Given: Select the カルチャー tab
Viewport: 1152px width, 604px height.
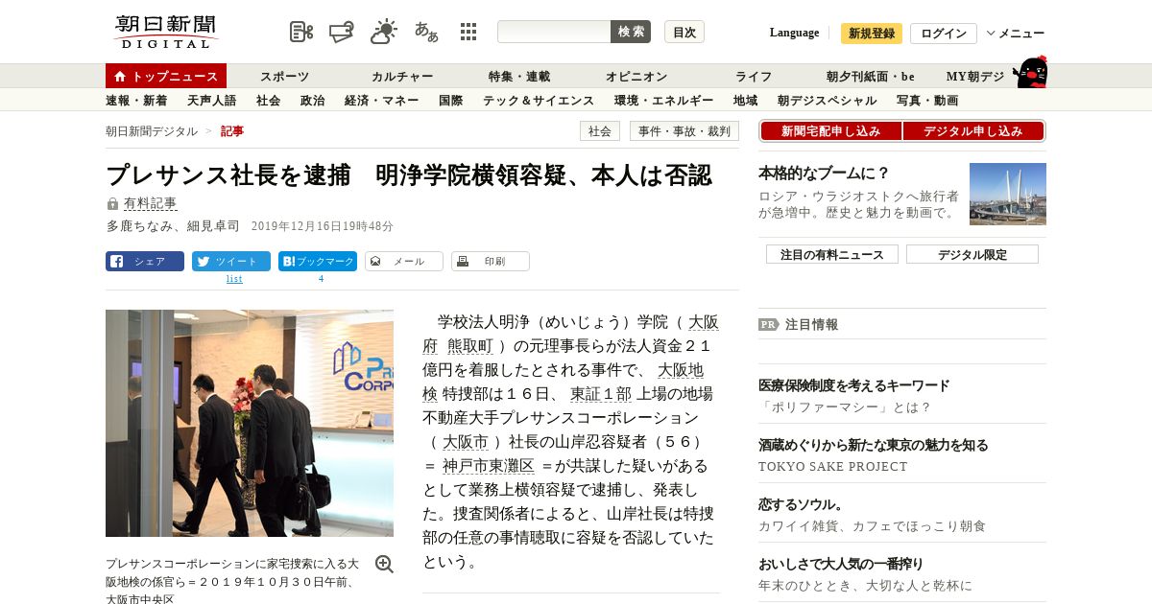Looking at the screenshot, I should [x=402, y=76].
